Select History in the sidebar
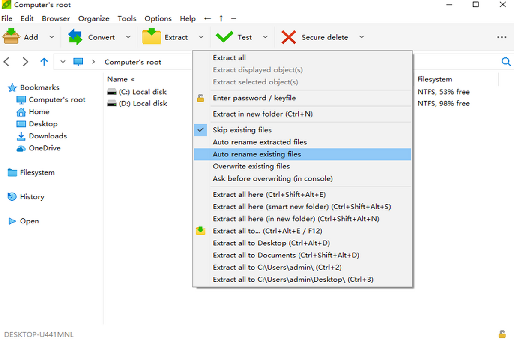The height and width of the screenshot is (343, 514). tap(32, 197)
